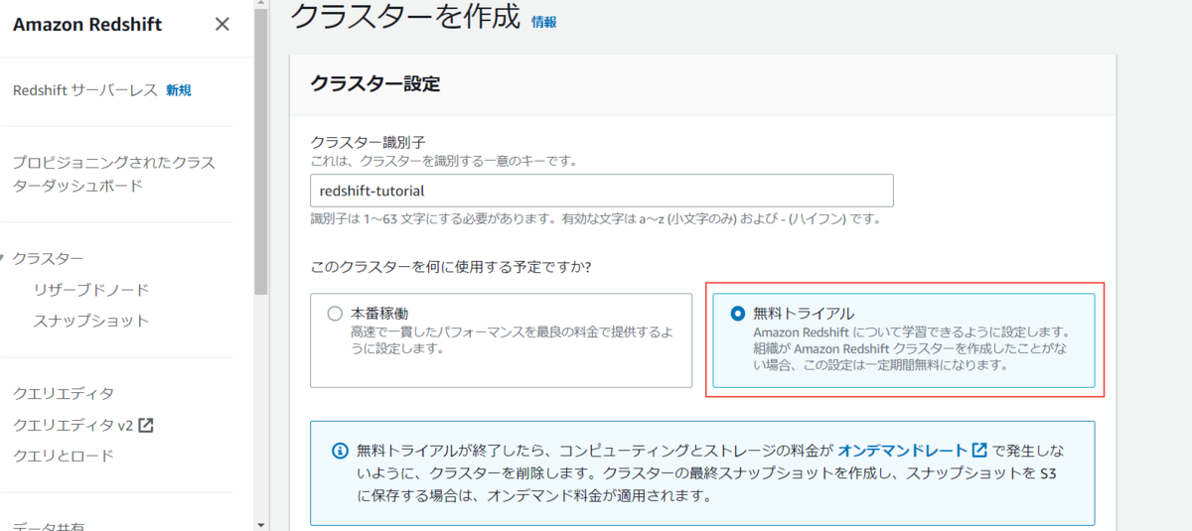Viewport: 1192px width, 531px height.
Task: Go to リザーブドノード page
Action: 91,290
